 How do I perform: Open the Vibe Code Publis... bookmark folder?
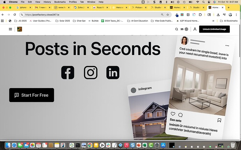[162, 21]
